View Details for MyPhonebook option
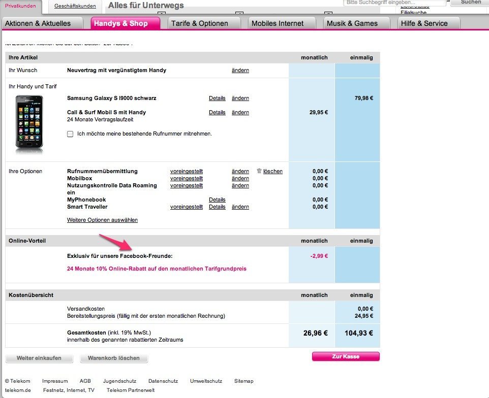This screenshot has width=489, height=398. (217, 200)
